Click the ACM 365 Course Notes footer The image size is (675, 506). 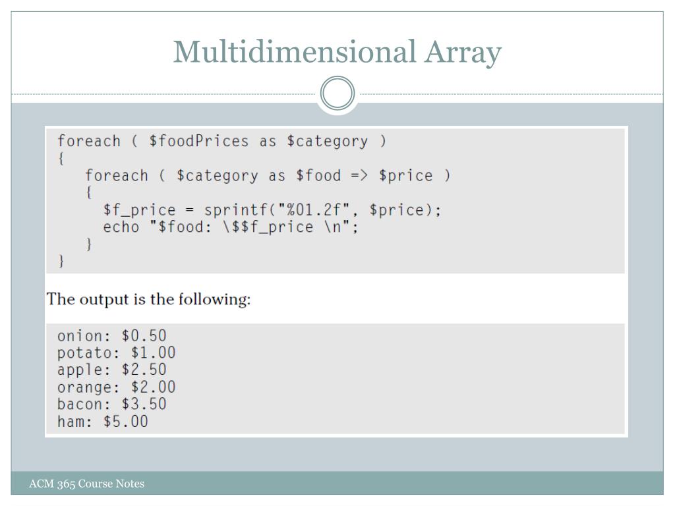(x=86, y=484)
